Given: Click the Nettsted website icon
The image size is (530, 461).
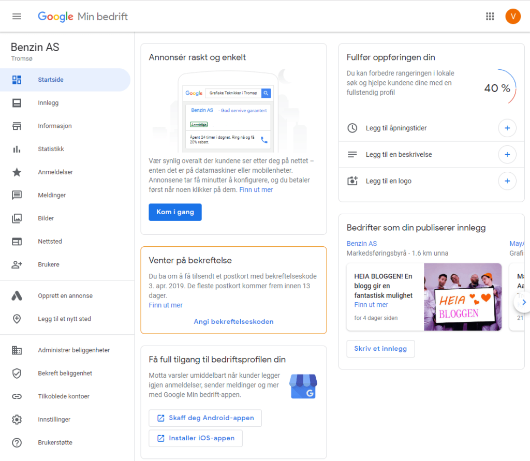Looking at the screenshot, I should tap(17, 241).
